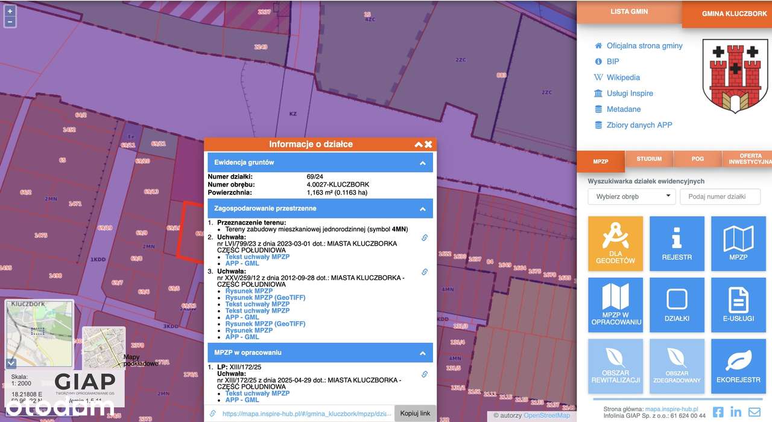Image resolution: width=772 pixels, height=422 pixels.
Task: Open the Wikipedia link
Action: point(623,77)
